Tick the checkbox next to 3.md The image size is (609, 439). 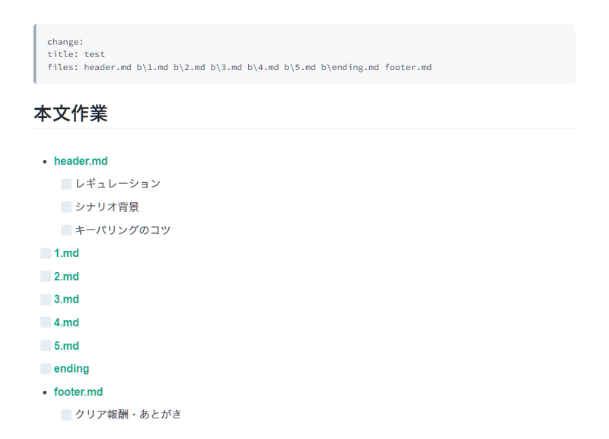46,300
